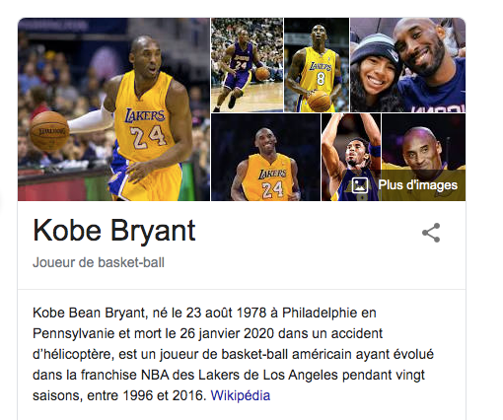Open the smiling Lakers 24 thumbnail on dark background

(265, 157)
